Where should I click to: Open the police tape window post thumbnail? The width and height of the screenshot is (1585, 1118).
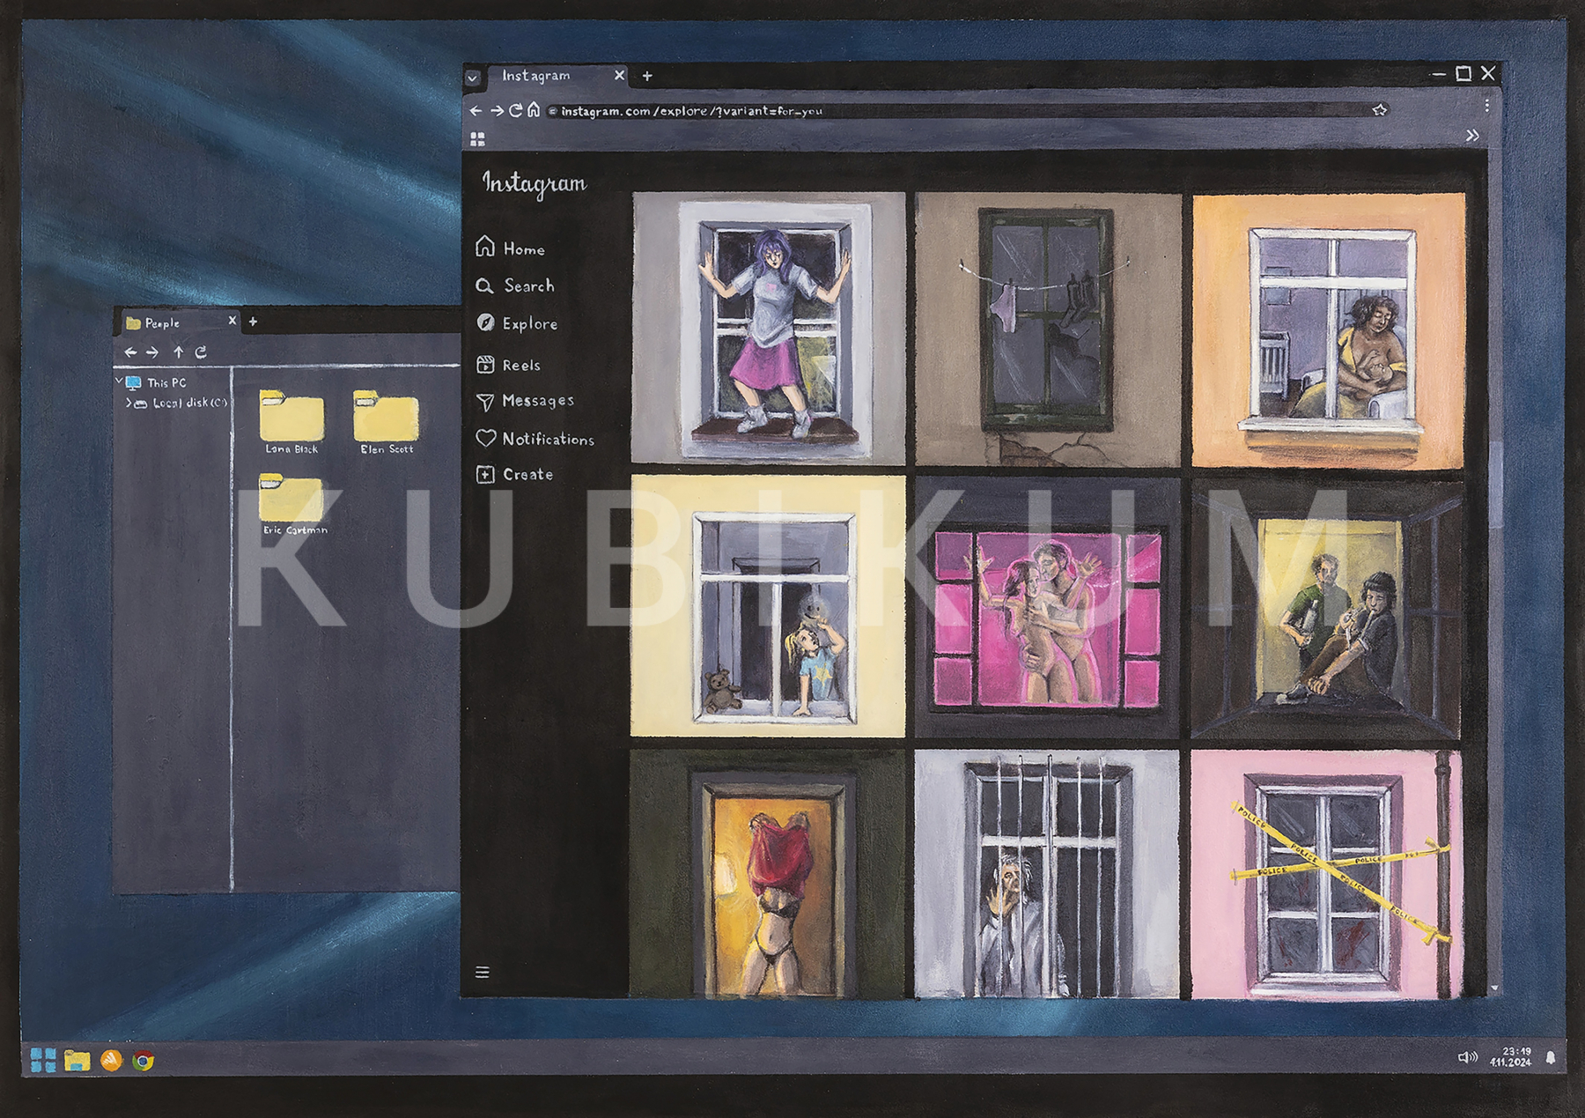click(x=1326, y=875)
